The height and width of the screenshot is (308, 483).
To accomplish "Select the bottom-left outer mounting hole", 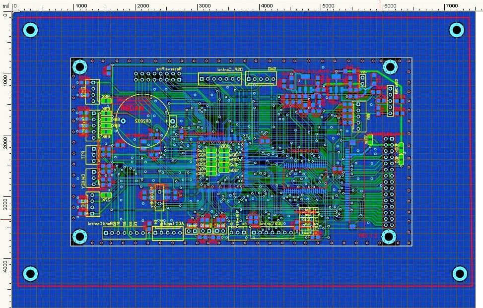I will pyautogui.click(x=30, y=273).
